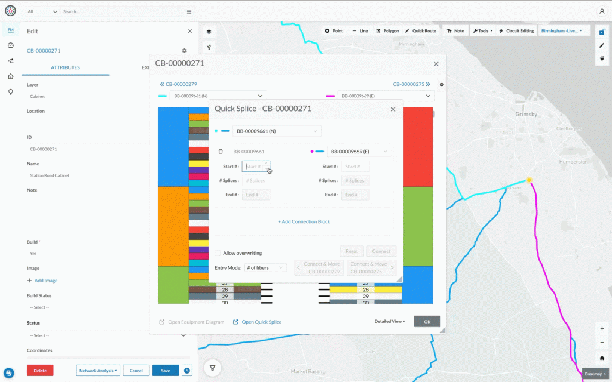The image size is (612, 382).
Task: Click the sidebar home icon
Action: point(11,76)
